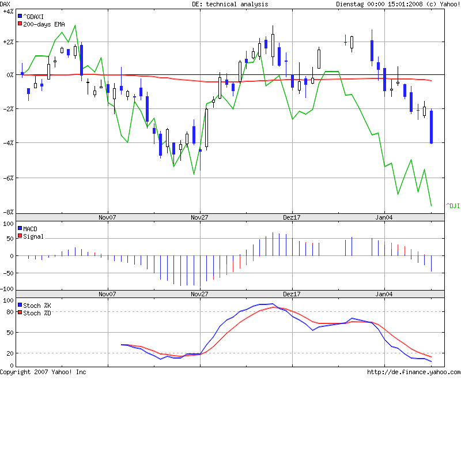461x452 pixels.
Task: Click the Signal legend label
Action: point(33,237)
